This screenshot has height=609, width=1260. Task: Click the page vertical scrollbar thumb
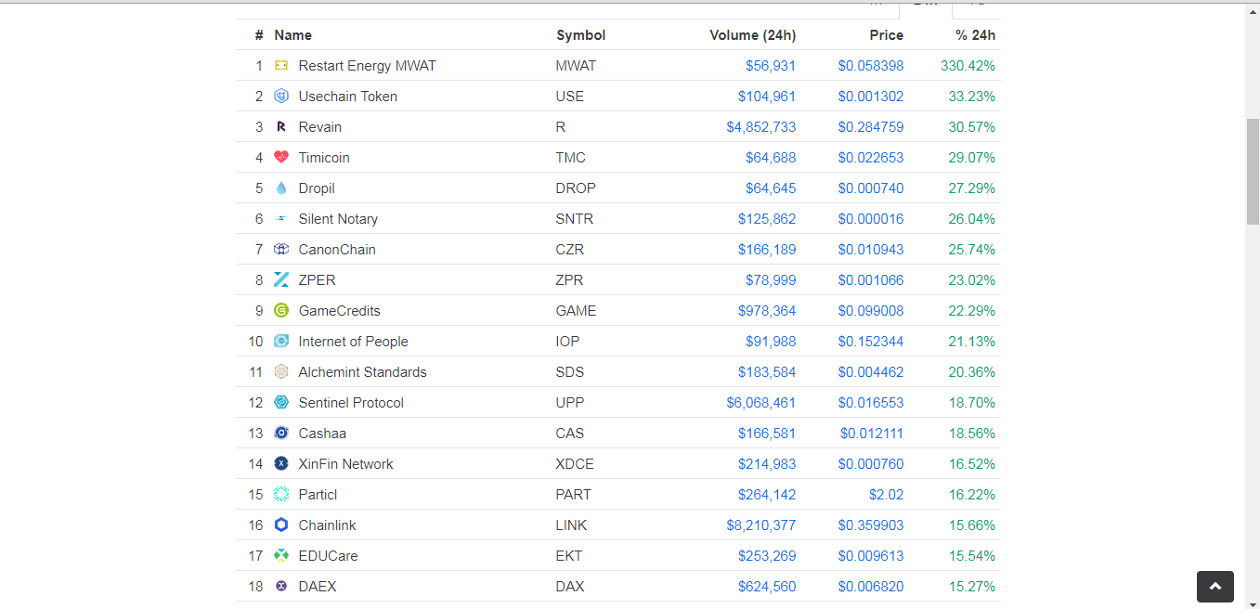pos(1253,172)
